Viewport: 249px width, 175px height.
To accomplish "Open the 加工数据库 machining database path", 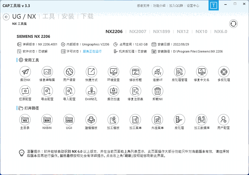I will coord(201,120).
